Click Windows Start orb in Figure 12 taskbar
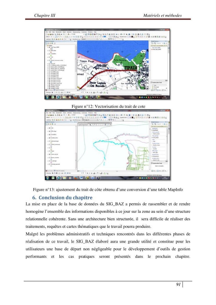Viewport: 216px width, 305px height. 47,97
